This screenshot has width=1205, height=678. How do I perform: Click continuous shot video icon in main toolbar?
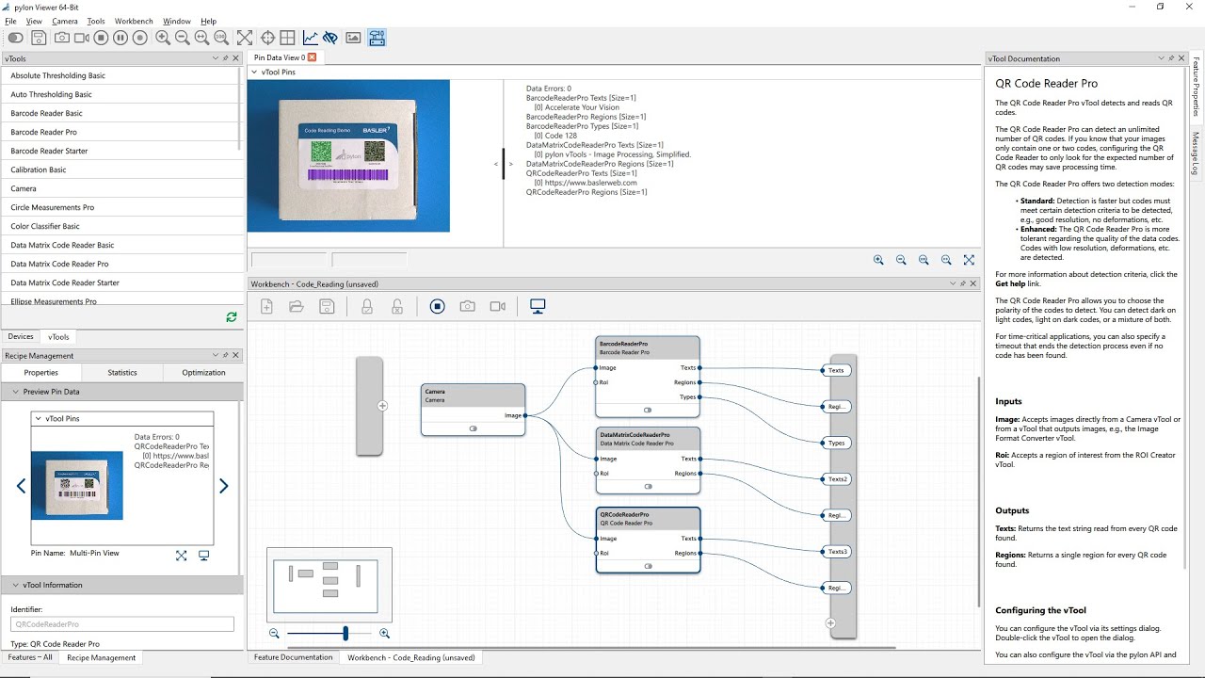click(x=82, y=38)
